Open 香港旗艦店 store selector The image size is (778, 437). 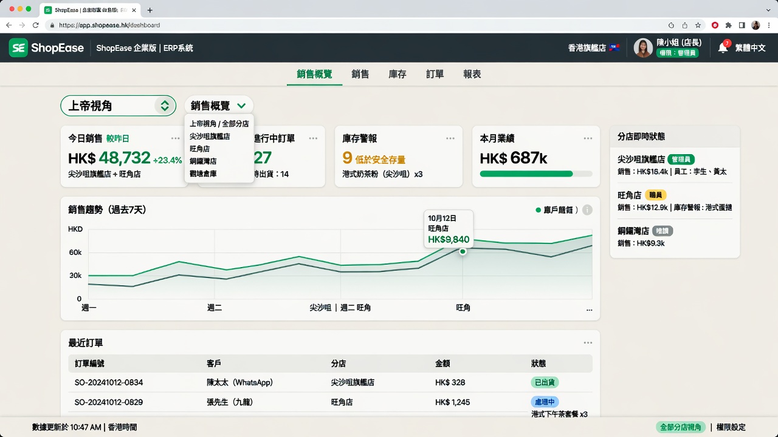pyautogui.click(x=593, y=48)
